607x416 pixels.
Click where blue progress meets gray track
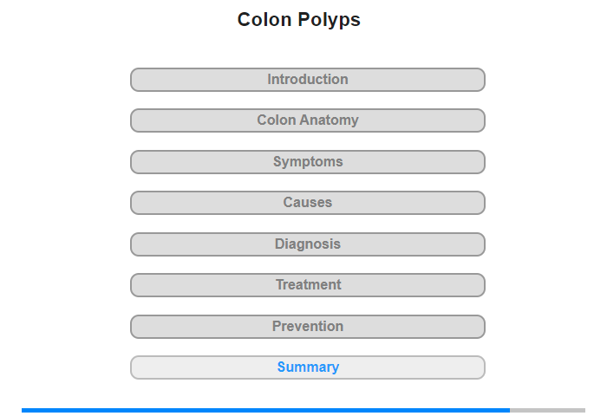[x=510, y=410]
